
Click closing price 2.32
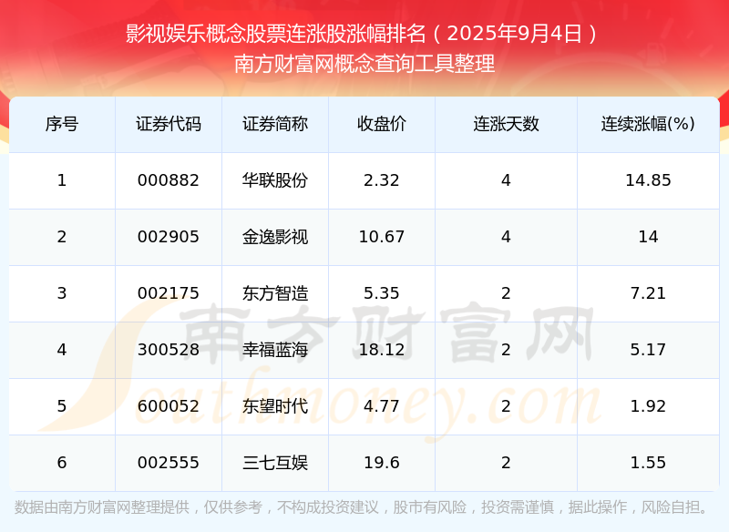pyautogui.click(x=382, y=180)
